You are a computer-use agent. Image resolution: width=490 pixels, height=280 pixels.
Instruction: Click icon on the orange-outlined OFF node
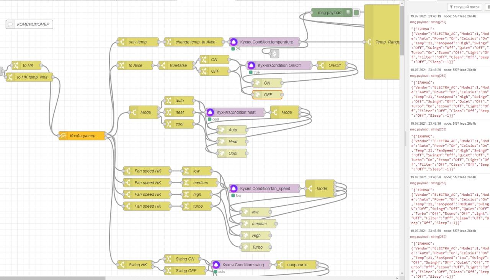(257, 94)
